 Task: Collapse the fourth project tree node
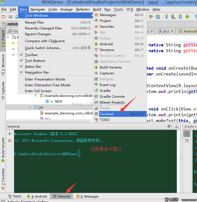pyautogui.click(x=14, y=55)
